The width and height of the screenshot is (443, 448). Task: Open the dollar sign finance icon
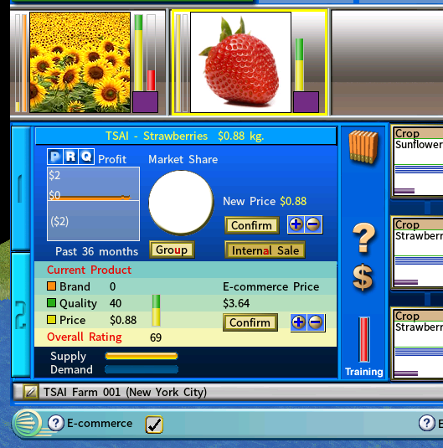pos(363,277)
